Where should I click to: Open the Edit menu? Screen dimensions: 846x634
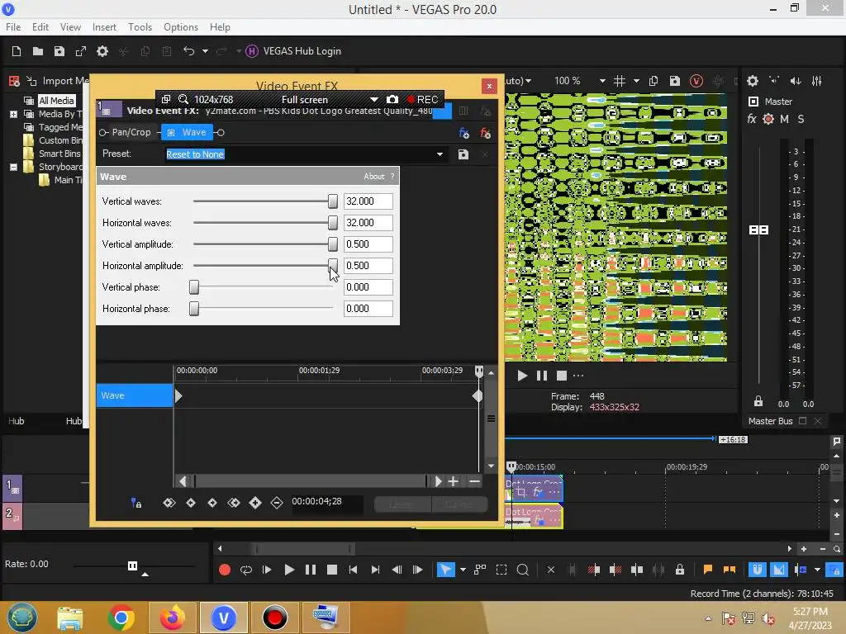pyautogui.click(x=40, y=27)
